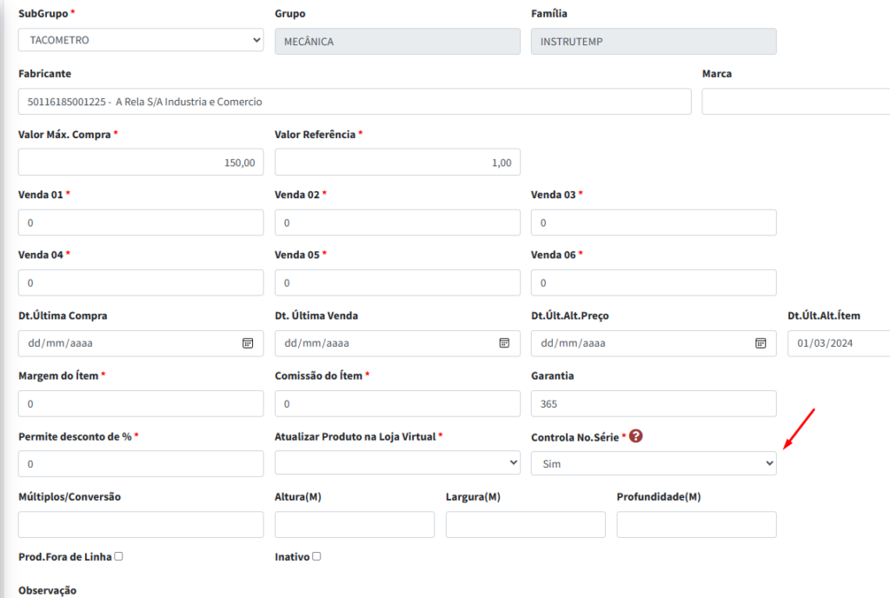Open the SubGrupo dropdown showing TACOMETRO
The image size is (890, 598).
pyautogui.click(x=141, y=40)
